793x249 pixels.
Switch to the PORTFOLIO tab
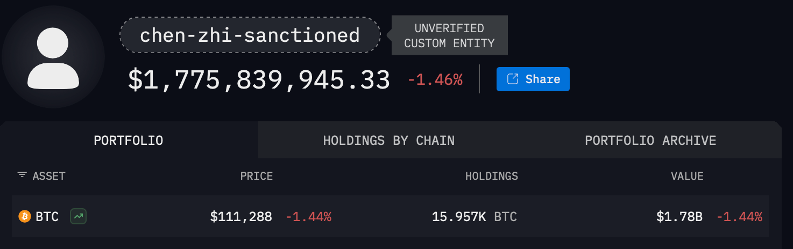click(x=129, y=141)
